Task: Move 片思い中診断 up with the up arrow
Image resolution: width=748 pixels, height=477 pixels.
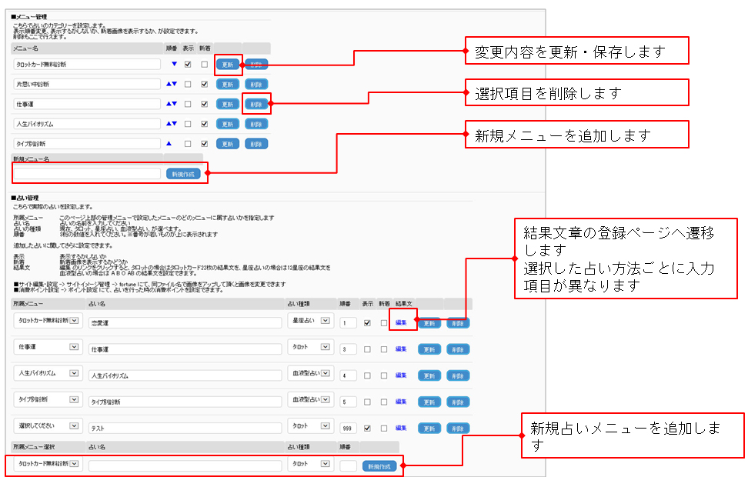Action: (169, 84)
